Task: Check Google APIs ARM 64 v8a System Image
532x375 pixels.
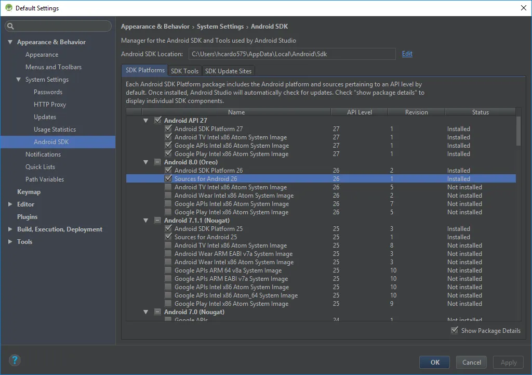Action: pyautogui.click(x=168, y=270)
